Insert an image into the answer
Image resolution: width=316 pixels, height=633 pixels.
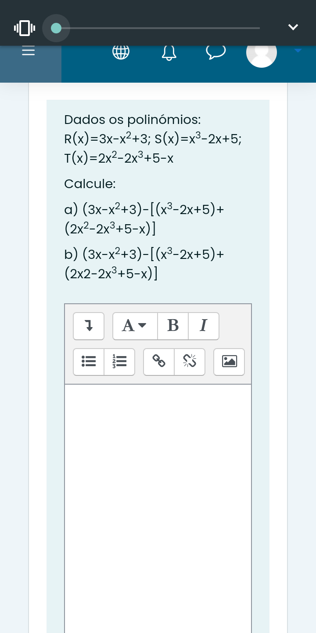229,362
